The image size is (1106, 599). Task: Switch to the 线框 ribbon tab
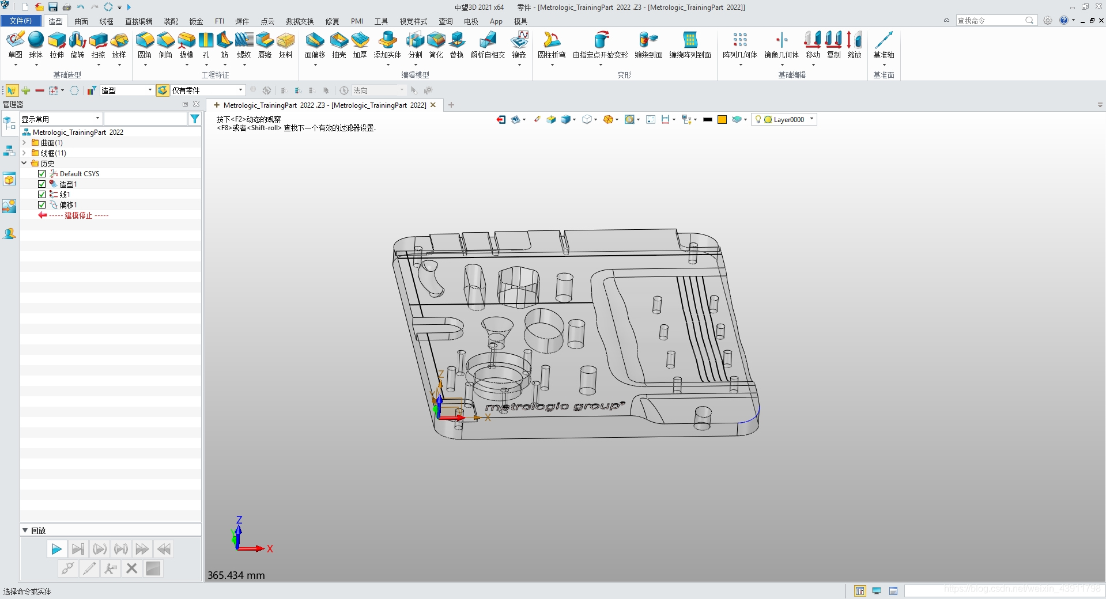(x=106, y=21)
